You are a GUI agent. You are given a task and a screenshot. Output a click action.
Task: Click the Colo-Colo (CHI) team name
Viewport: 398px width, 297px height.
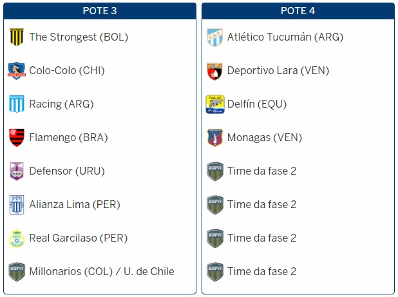click(x=66, y=70)
